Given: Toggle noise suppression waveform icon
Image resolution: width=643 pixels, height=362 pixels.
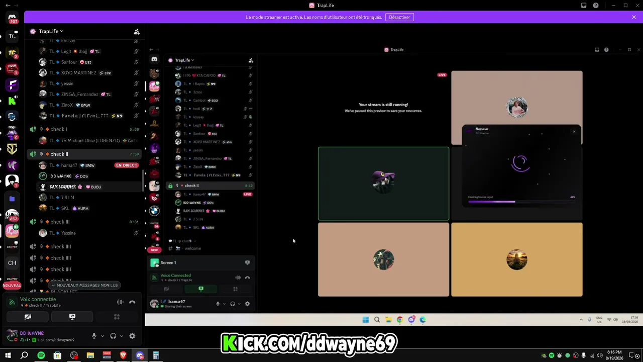Looking at the screenshot, I should click(120, 302).
